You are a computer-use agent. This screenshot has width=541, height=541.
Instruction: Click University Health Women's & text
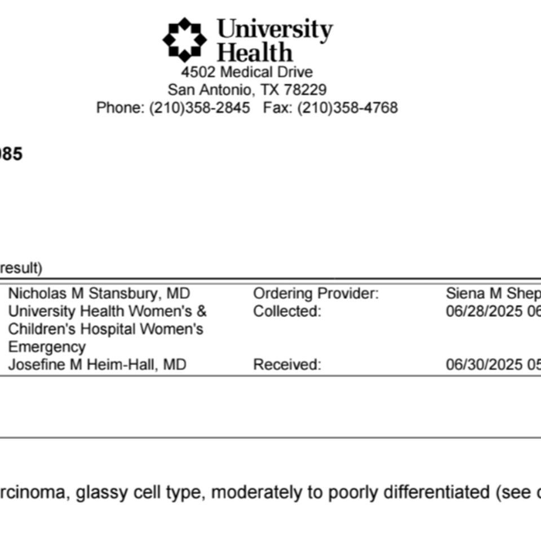click(x=107, y=312)
